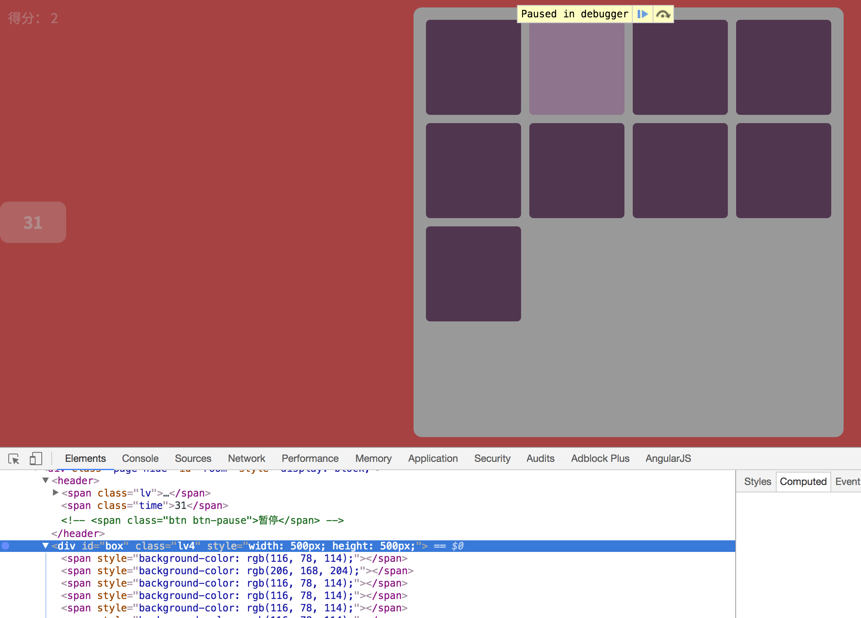Resume script execution in debugger overlay
Screen dimensions: 861x618
click(x=642, y=14)
